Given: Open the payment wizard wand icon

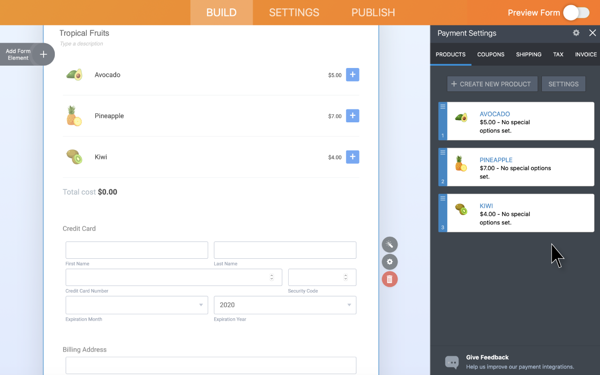Looking at the screenshot, I should point(390,244).
